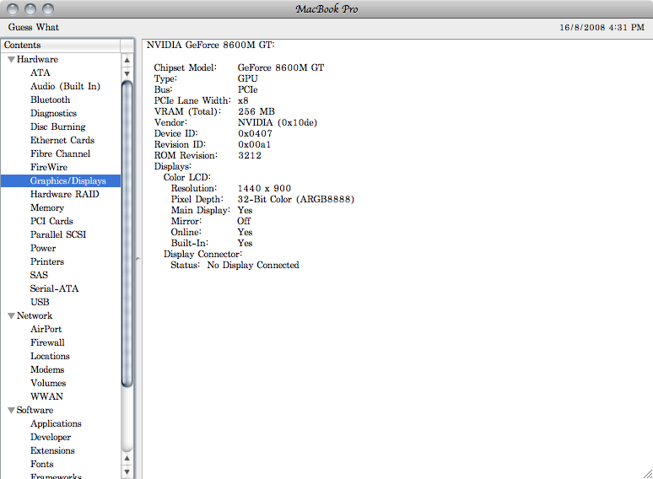
Task: Select PCI Cards entry
Action: click(51, 221)
